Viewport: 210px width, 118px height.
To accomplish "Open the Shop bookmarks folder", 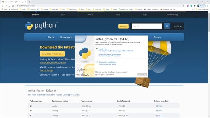I will click(x=106, y=9).
